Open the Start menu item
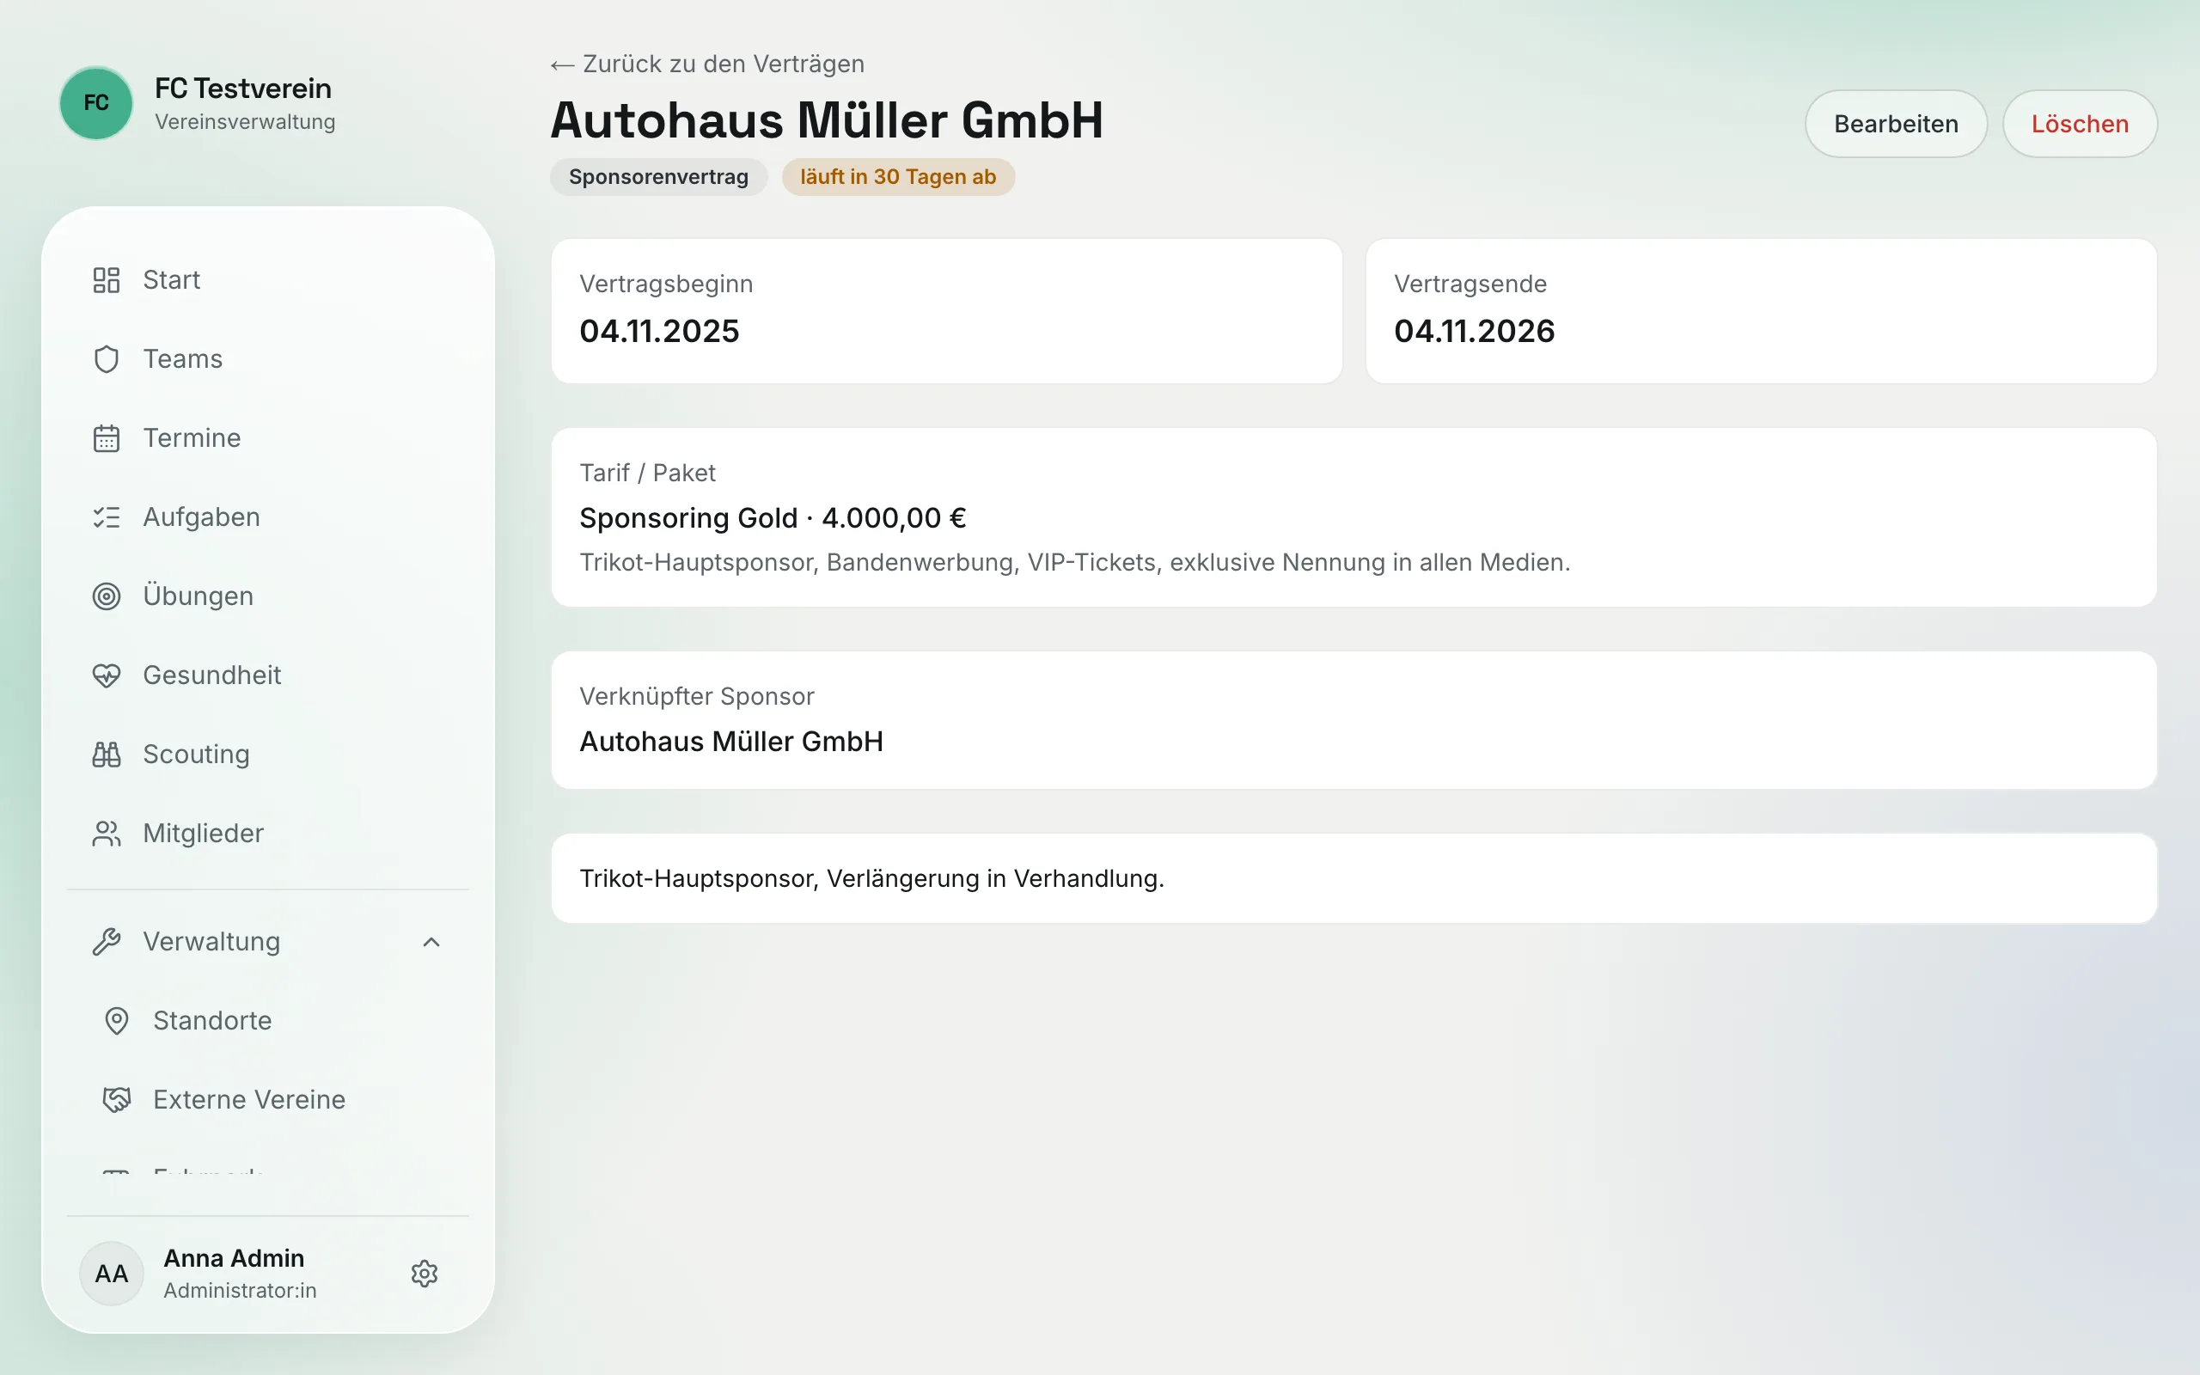Image resolution: width=2200 pixels, height=1375 pixels. (268, 280)
